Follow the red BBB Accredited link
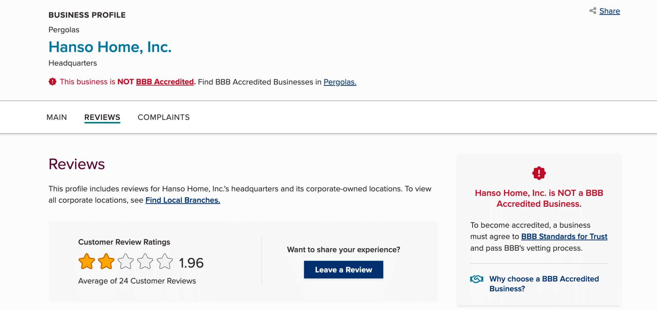Screen dimensions: 657x310 tap(165, 82)
